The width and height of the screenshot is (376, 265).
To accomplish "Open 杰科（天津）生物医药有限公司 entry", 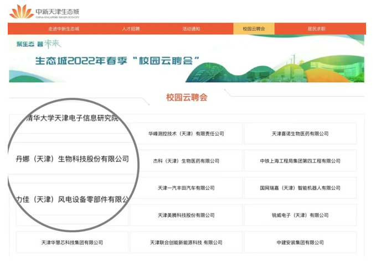I will click(186, 161).
